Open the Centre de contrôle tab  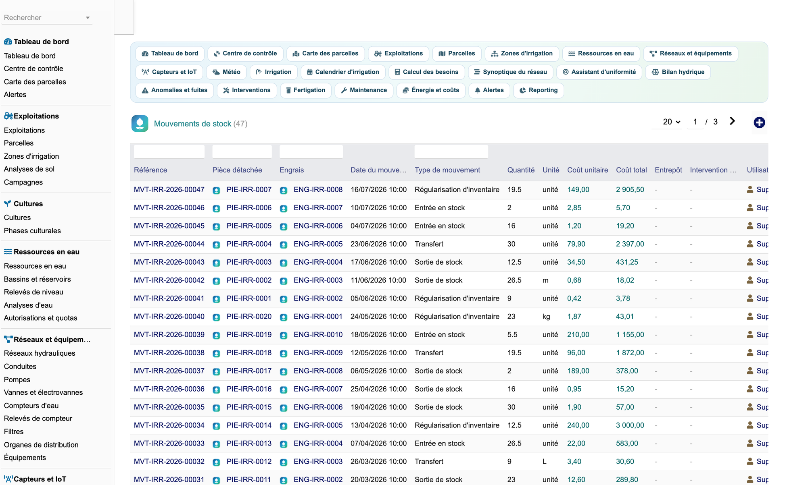tap(245, 54)
